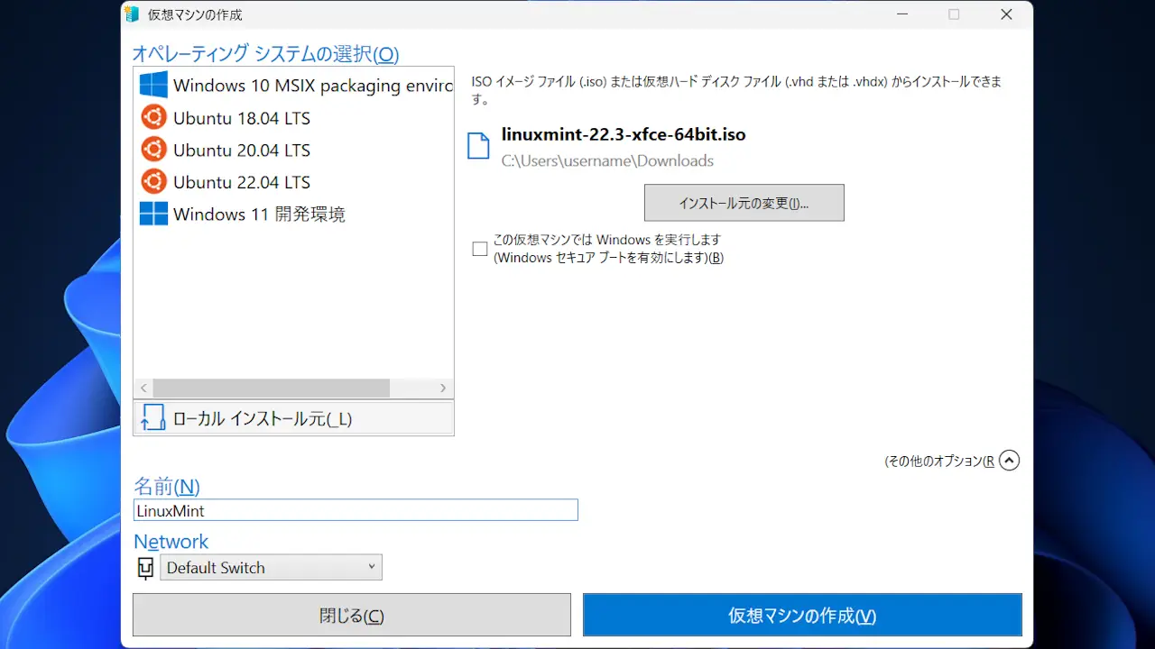Click the Ubuntu logo beside Ubuntu 22.04 LTS

coord(153,182)
